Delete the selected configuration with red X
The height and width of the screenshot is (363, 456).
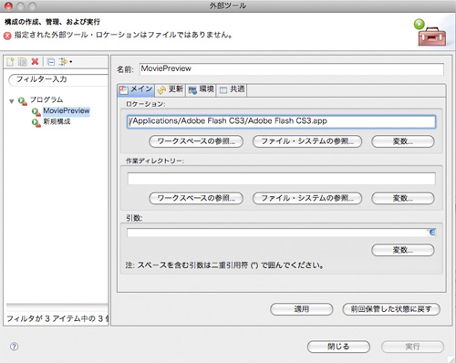(x=35, y=61)
